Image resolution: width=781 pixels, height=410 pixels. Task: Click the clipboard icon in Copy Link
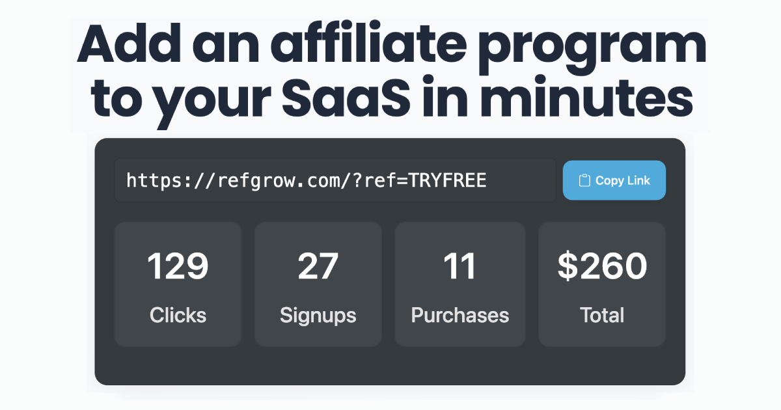pos(584,180)
